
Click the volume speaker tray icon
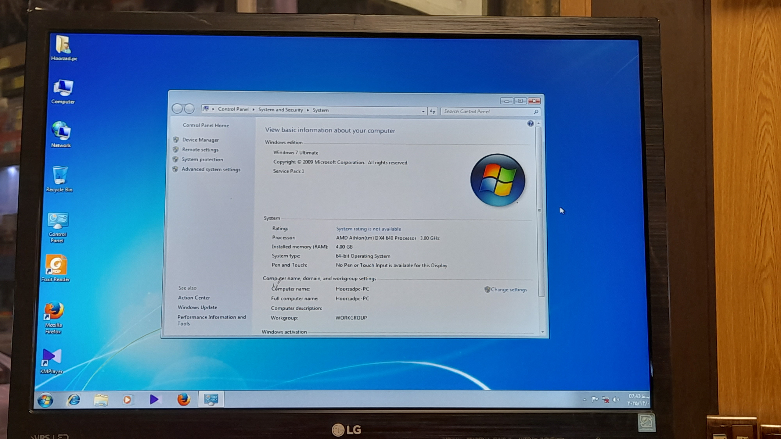[616, 399]
